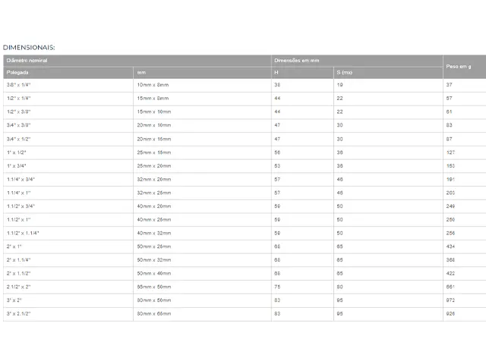Click the Polegada column header
The image size is (486, 364).
68,73
